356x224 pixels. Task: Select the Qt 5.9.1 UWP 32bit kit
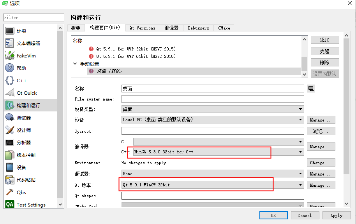136,49
